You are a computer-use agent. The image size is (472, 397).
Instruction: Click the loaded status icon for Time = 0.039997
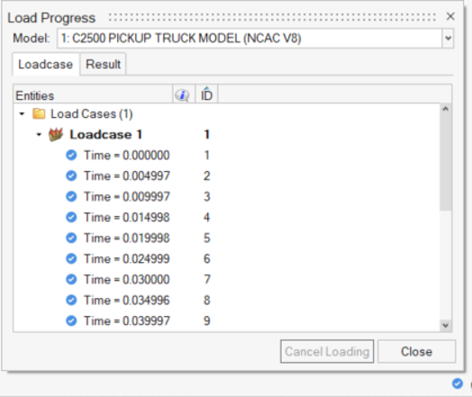click(71, 320)
